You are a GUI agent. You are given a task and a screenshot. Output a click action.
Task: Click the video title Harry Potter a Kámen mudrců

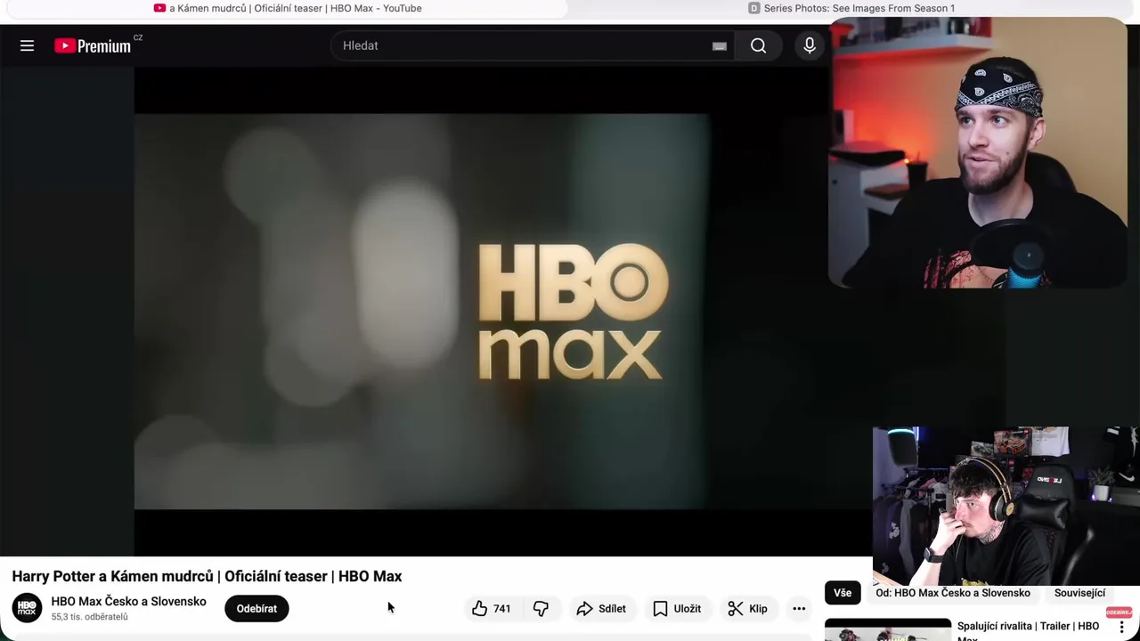207,576
